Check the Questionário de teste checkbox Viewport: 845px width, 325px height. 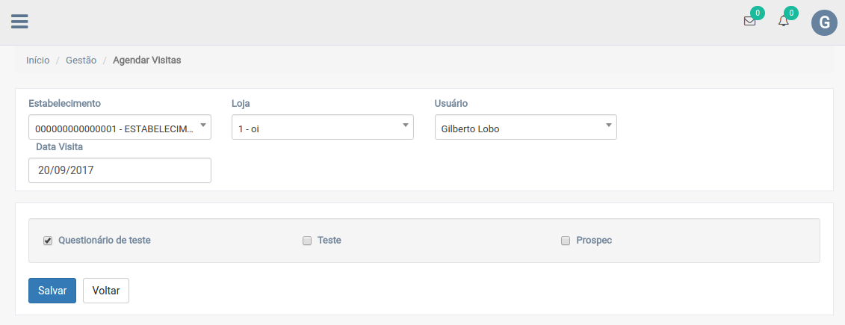[x=48, y=241]
